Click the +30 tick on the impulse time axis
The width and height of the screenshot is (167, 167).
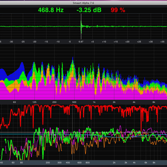coord(151,42)
